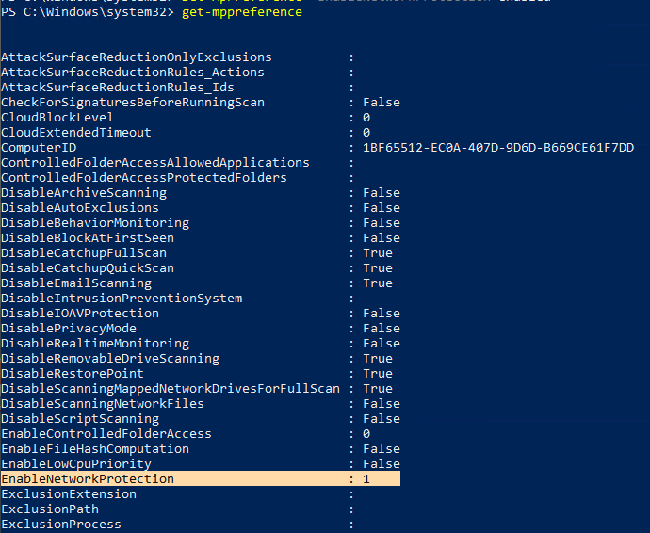Click the CheckForSignaturesBeforeRunningScan False value
This screenshot has height=533, width=650.
(x=382, y=103)
